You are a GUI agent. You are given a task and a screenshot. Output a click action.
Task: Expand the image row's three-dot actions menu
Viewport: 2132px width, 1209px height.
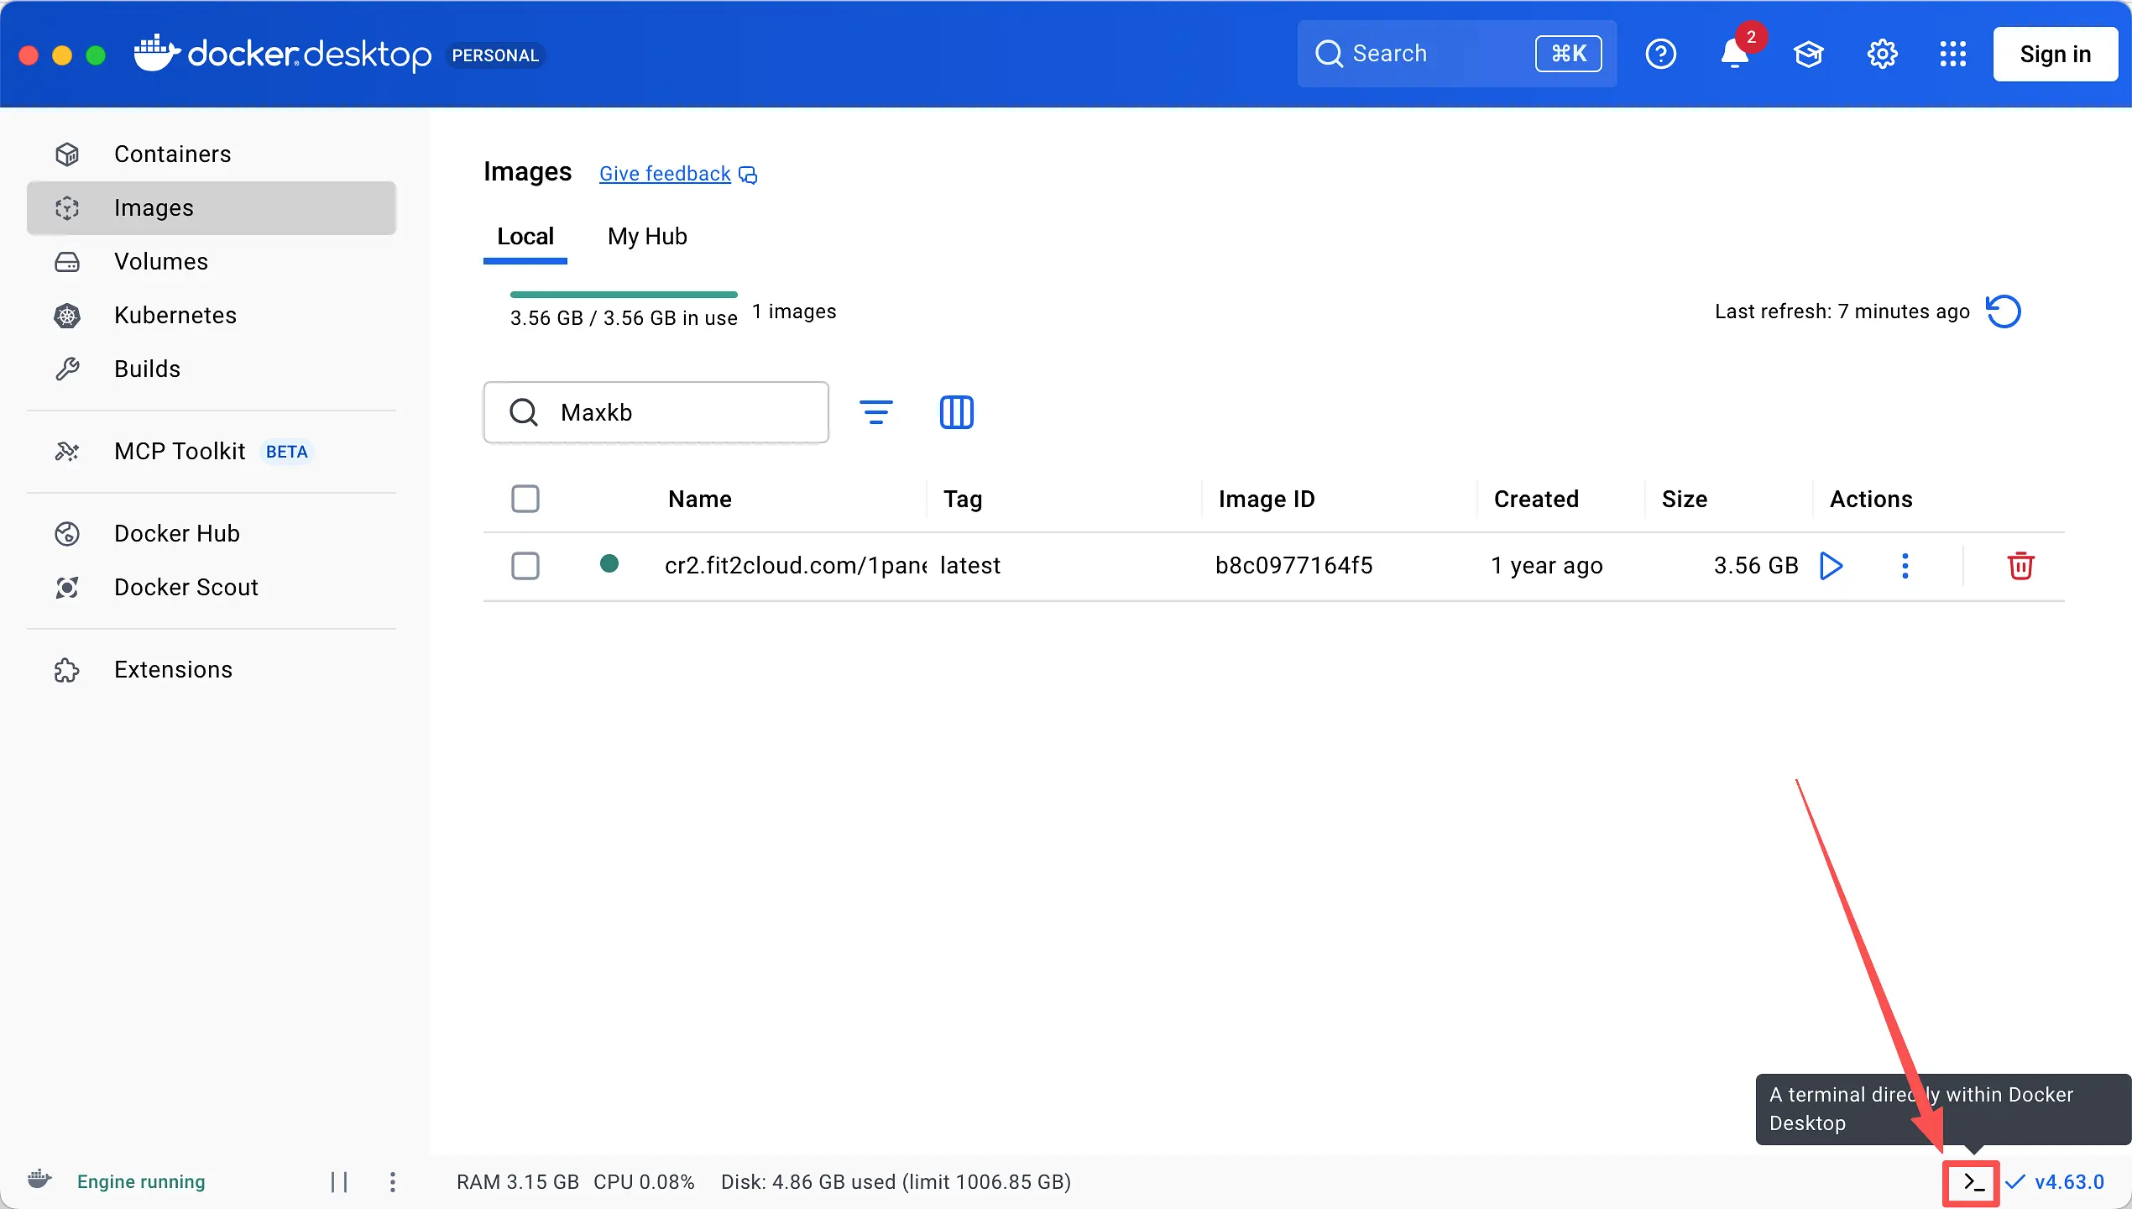click(1905, 566)
